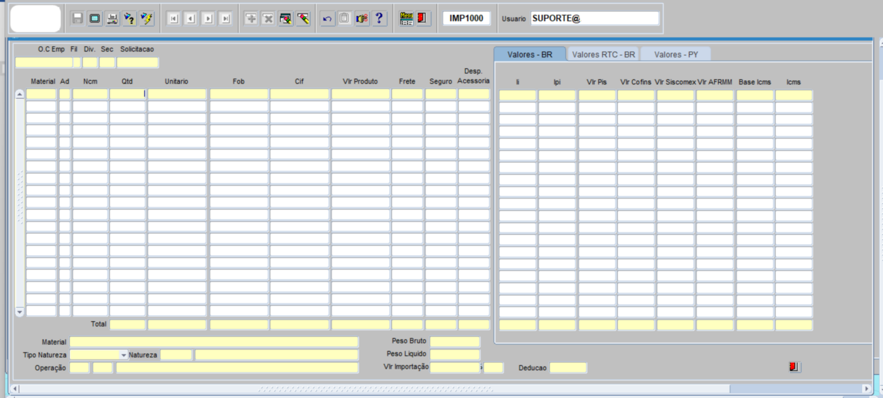883x398 pixels.
Task: Click the printer icon in toolbar
Action: tap(112, 19)
